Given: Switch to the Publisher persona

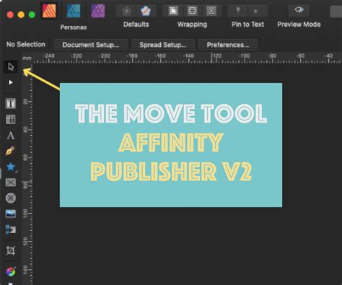Looking at the screenshot, I should 49,11.
